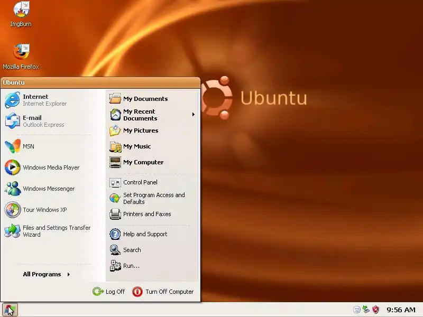Open All Programs menu label

point(42,274)
